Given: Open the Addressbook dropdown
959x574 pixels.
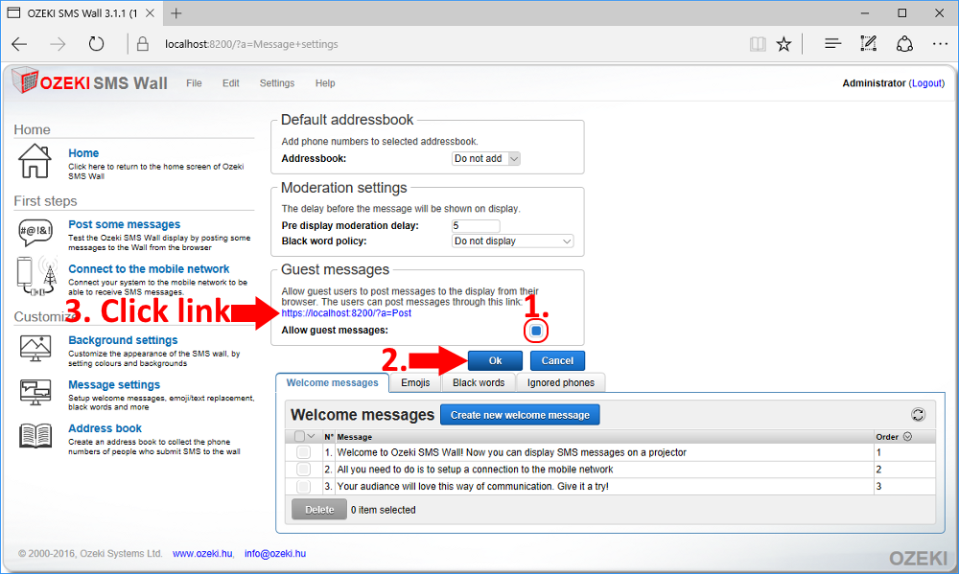Looking at the screenshot, I should (486, 159).
